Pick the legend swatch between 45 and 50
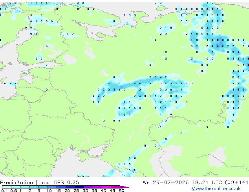The image size is (249, 192). tap(115, 187)
